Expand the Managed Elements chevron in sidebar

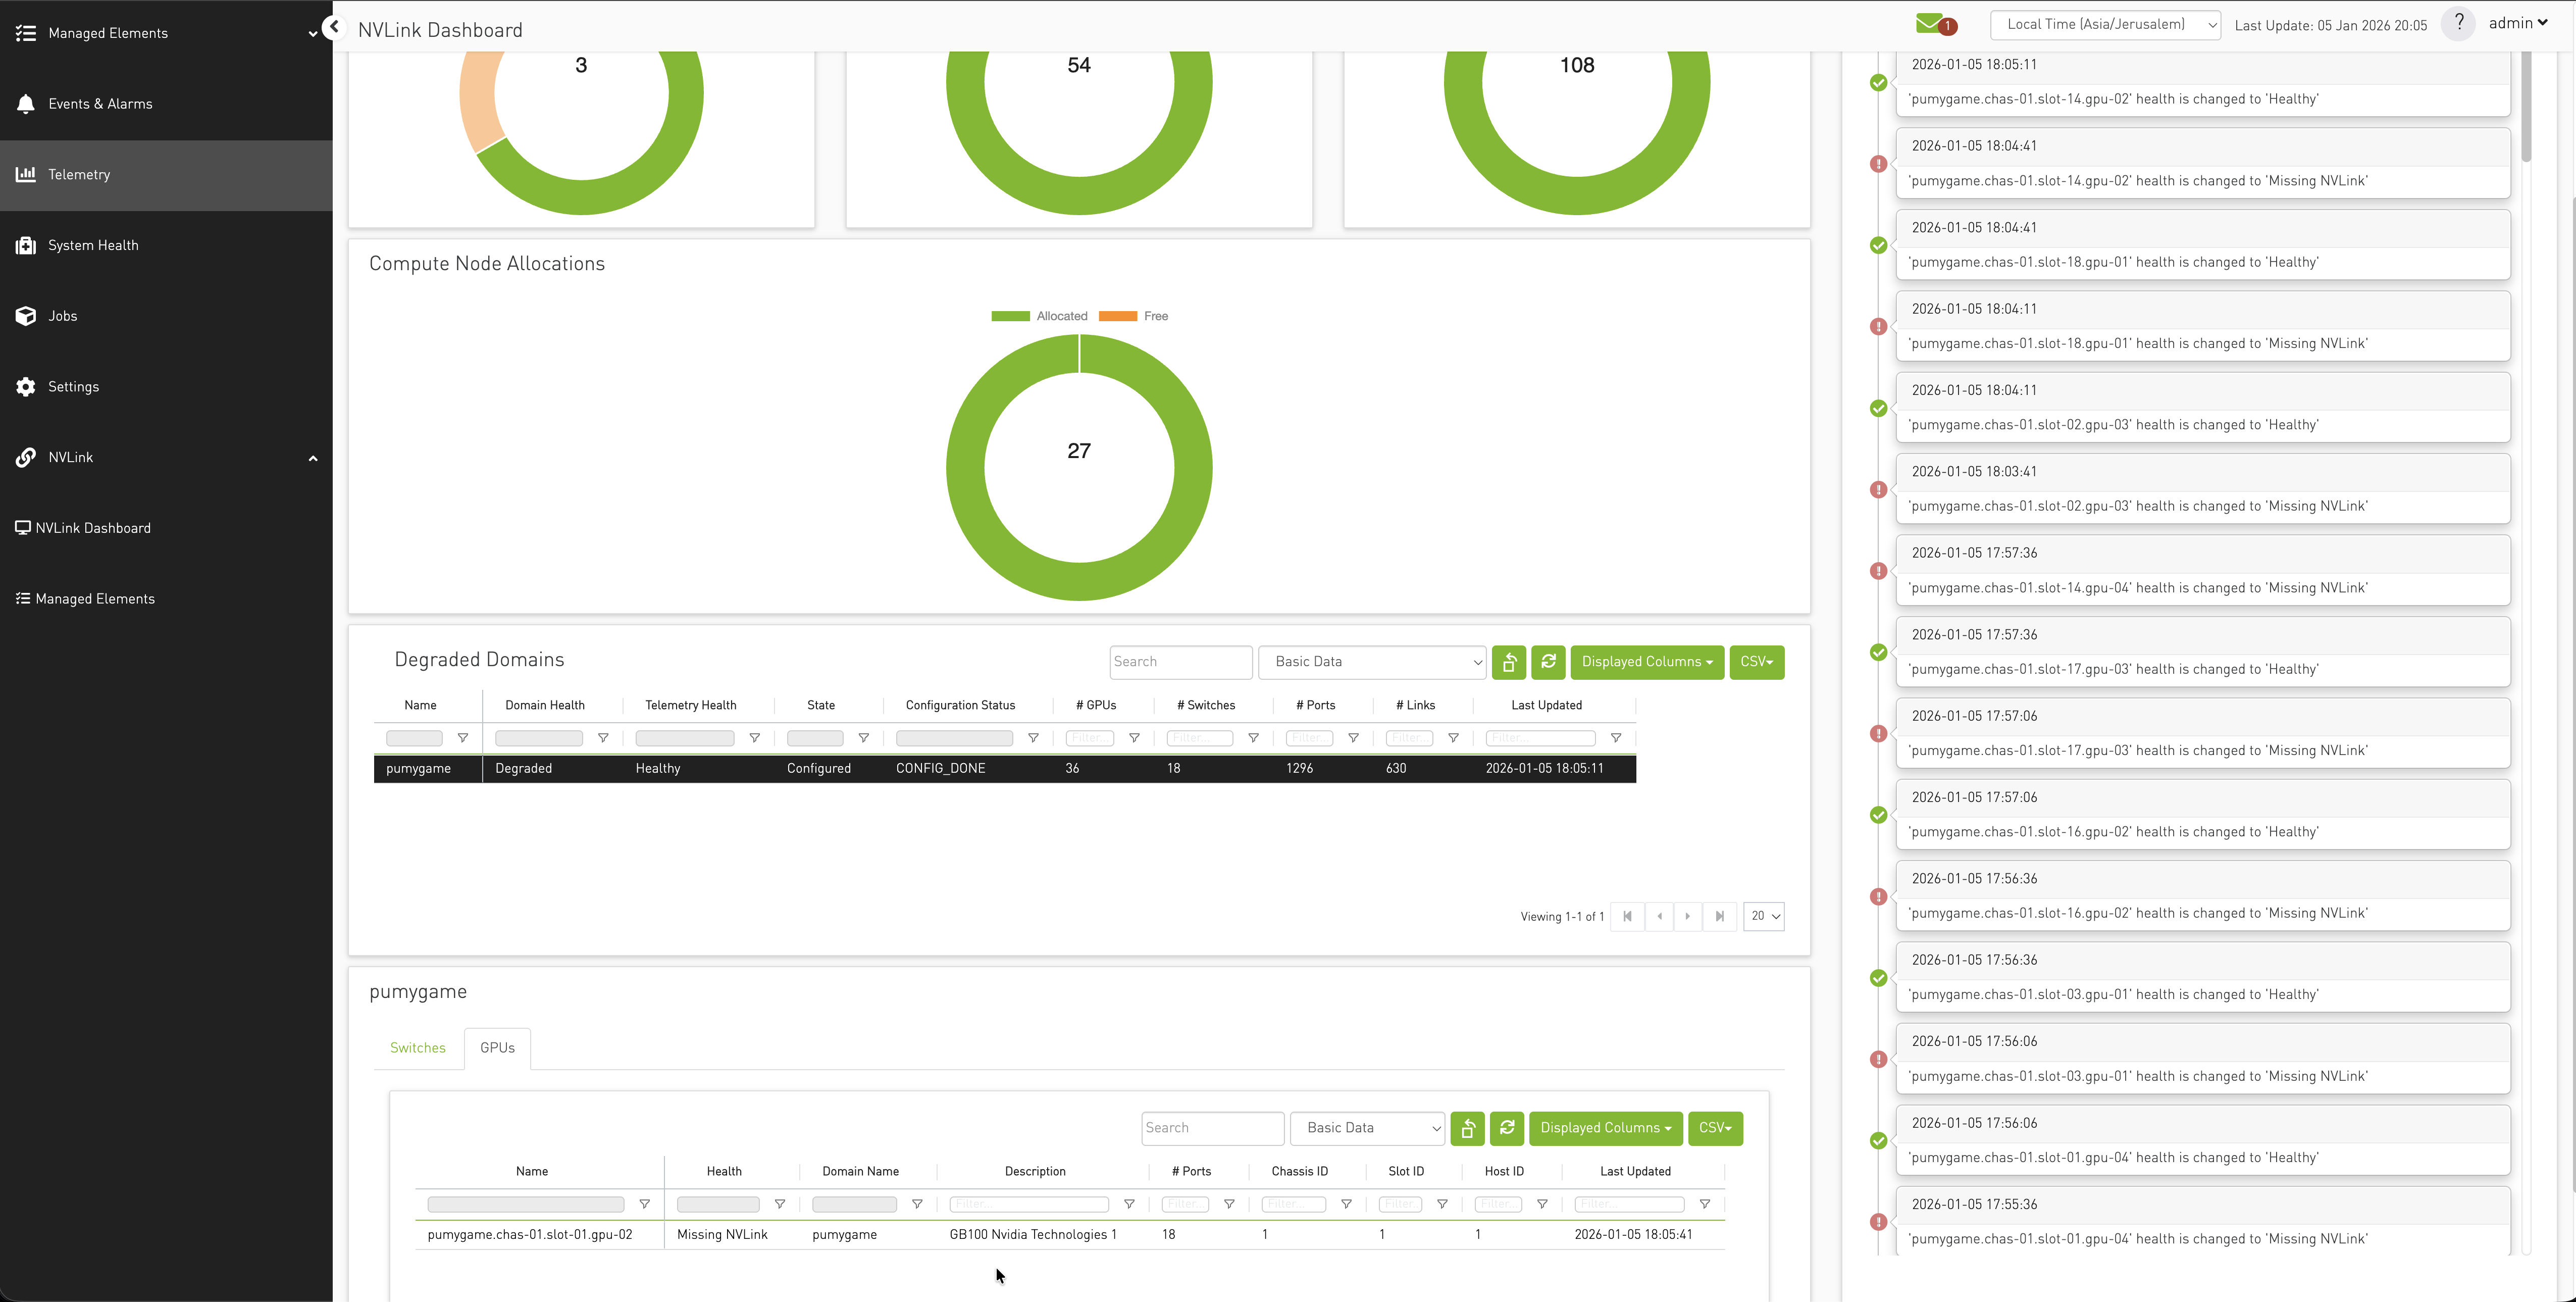click(312, 33)
